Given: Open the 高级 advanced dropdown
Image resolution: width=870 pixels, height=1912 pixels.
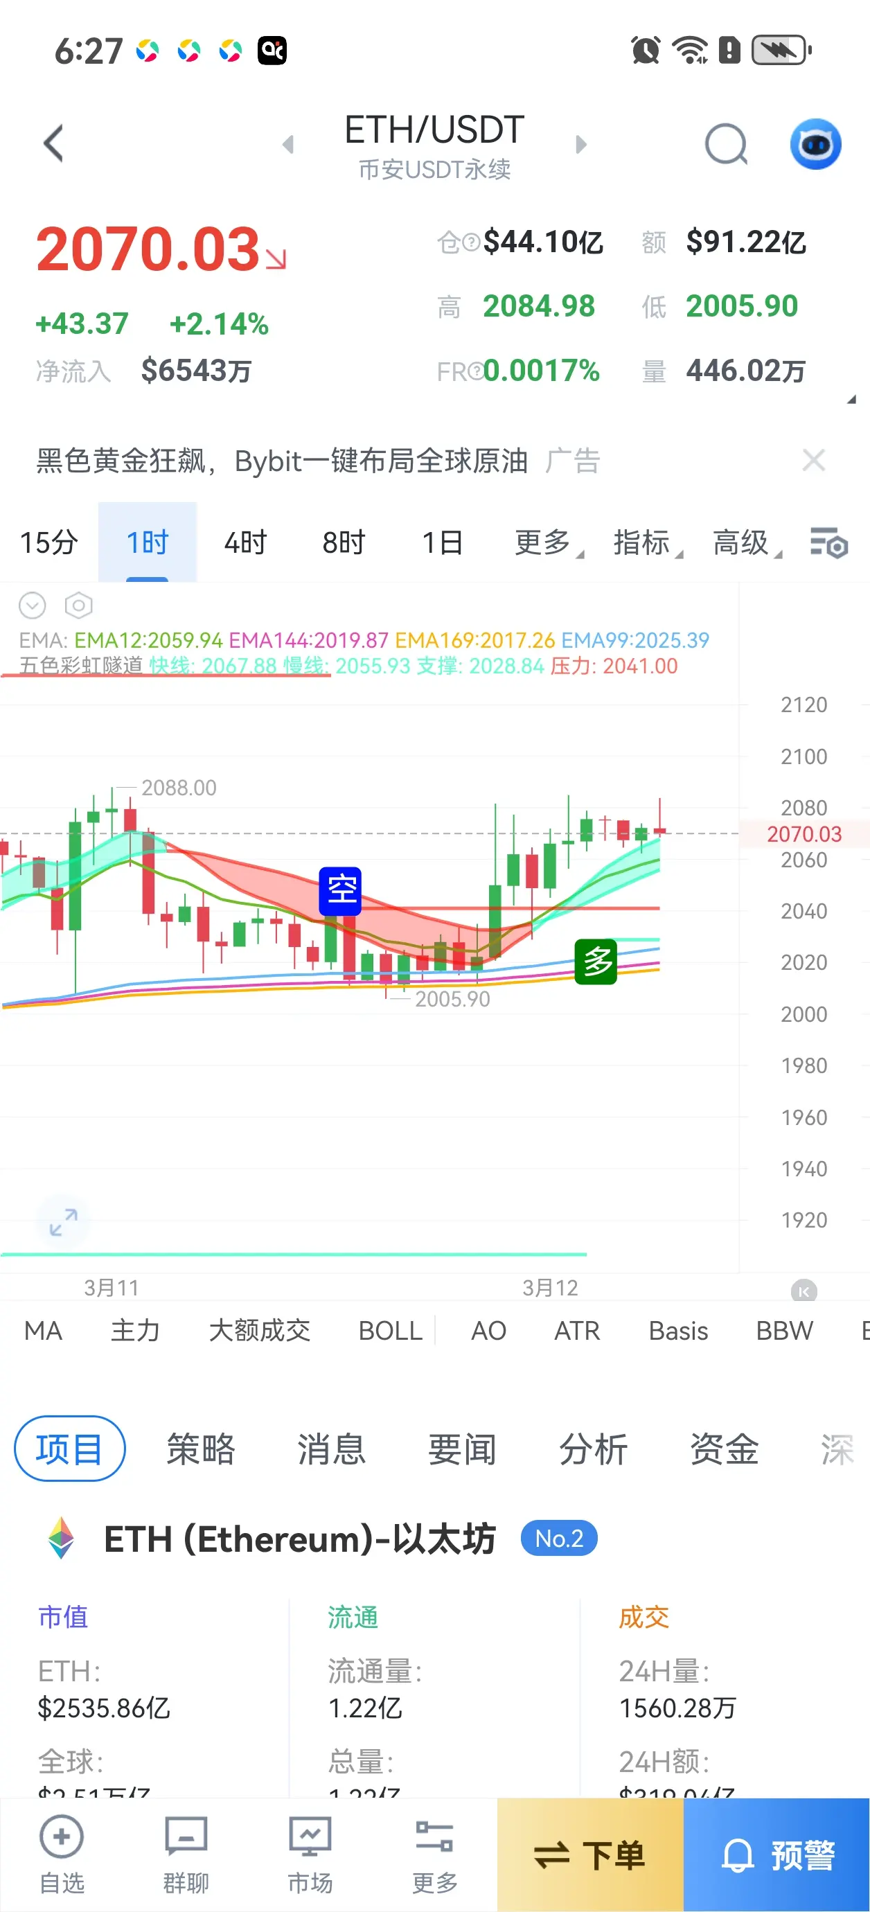Looking at the screenshot, I should [x=747, y=542].
